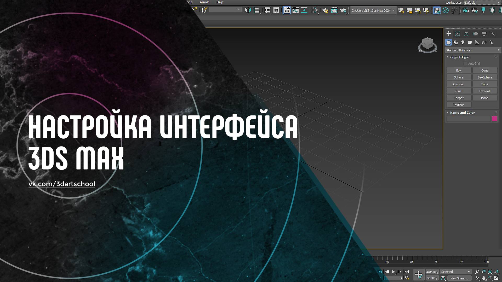The height and width of the screenshot is (282, 502).
Task: Switch to the Modify panel tab
Action: coord(458,34)
